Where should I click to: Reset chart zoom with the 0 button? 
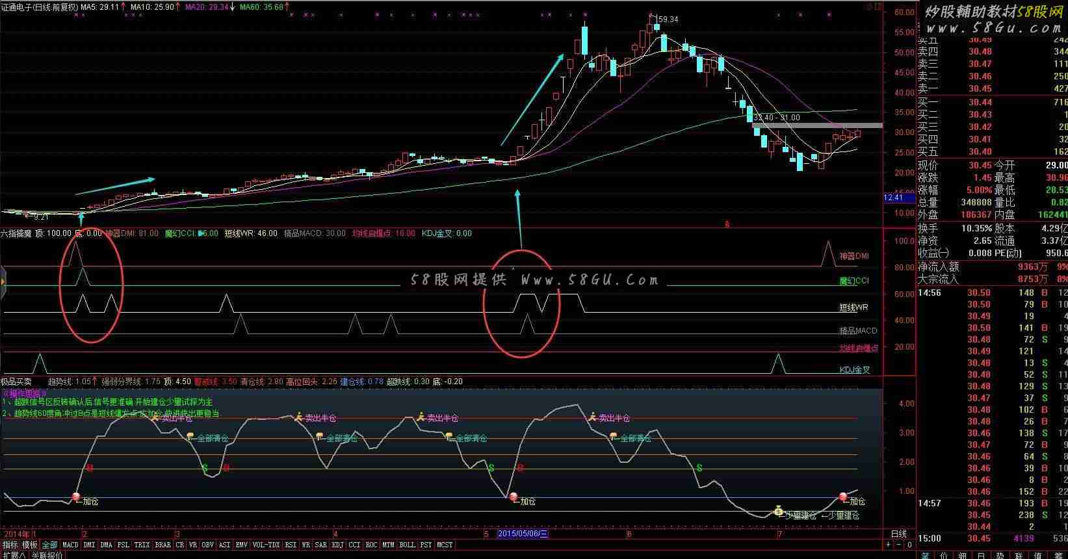pos(909,545)
